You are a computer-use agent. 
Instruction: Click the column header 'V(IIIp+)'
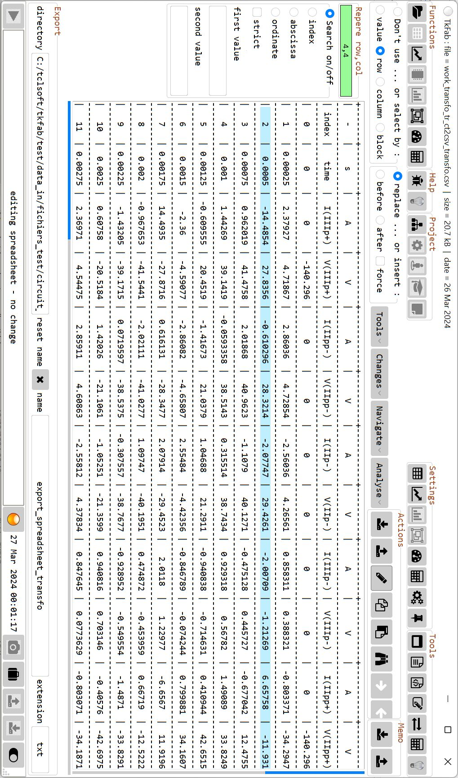327,282
